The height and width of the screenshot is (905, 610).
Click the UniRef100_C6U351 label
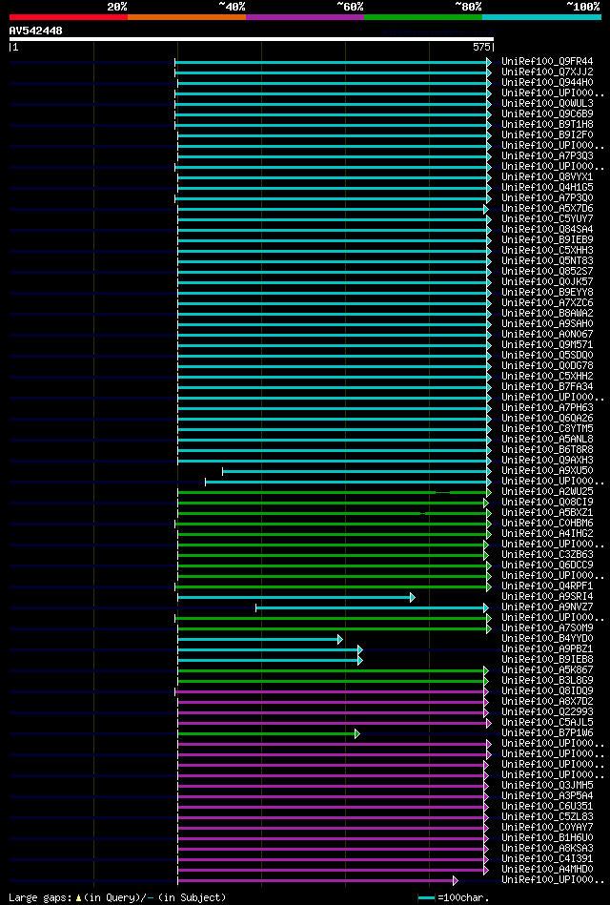click(x=547, y=807)
